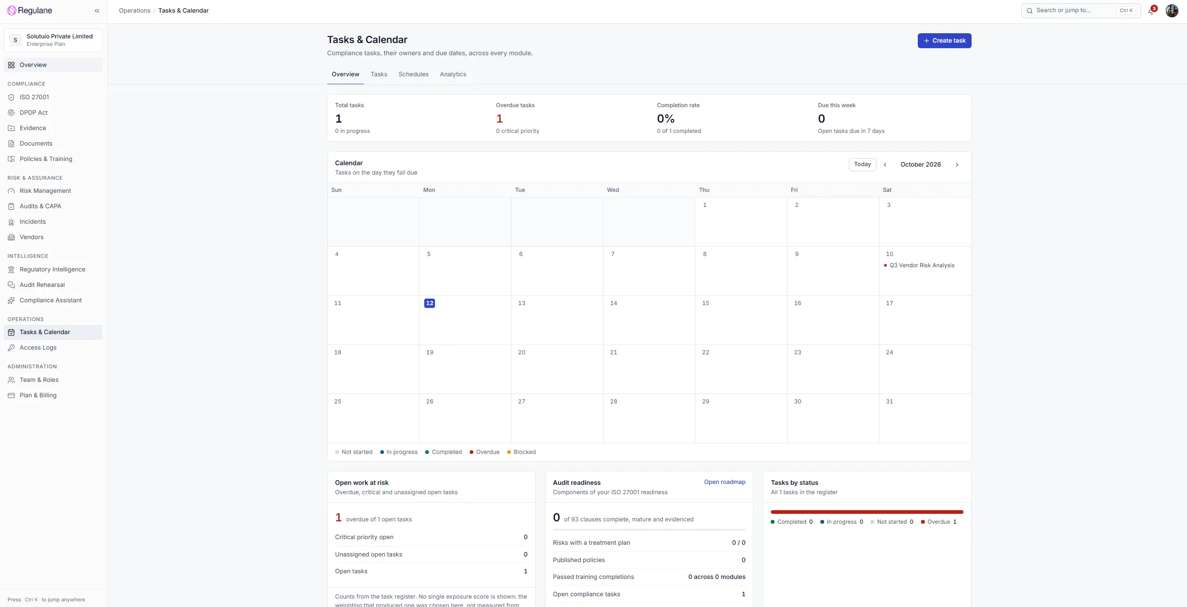The width and height of the screenshot is (1187, 607).
Task: Click the Search or jump to field
Action: click(1081, 11)
